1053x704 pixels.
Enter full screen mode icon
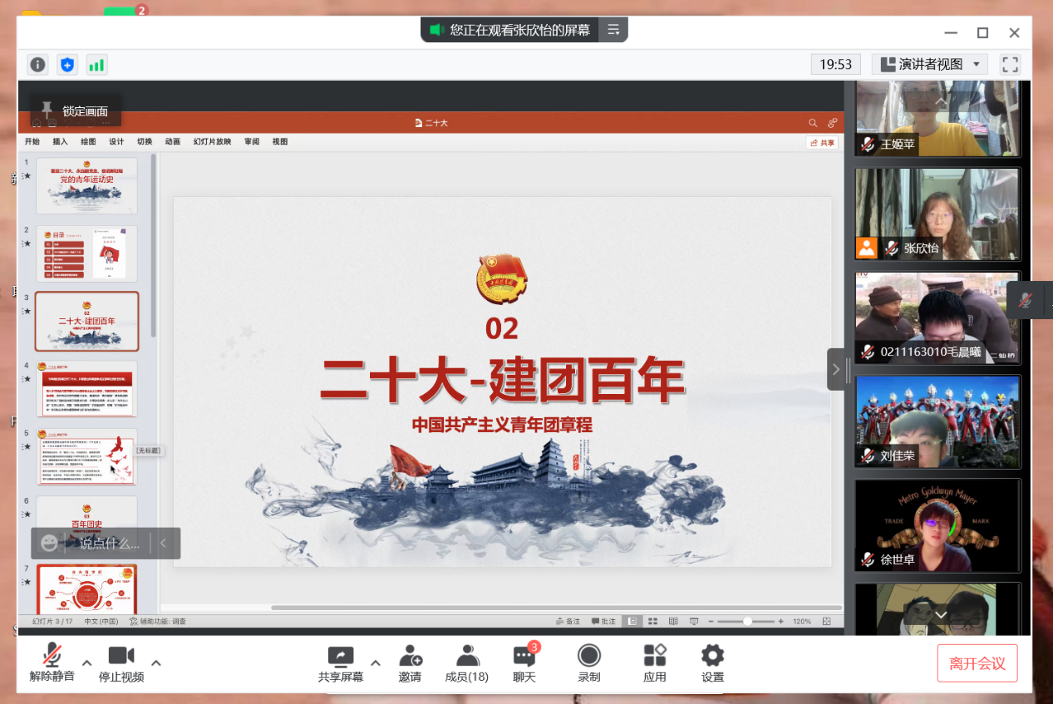click(x=1010, y=65)
